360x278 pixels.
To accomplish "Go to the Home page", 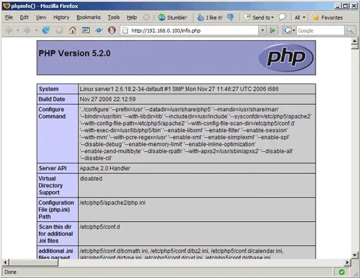I will [73, 30].
